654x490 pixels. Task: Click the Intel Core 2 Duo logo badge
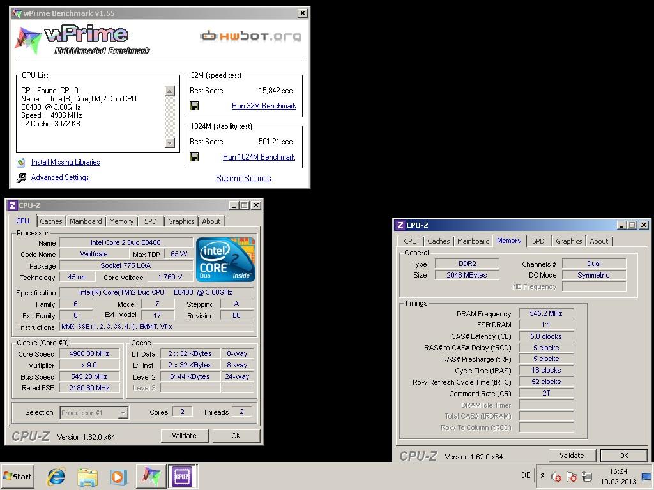[x=225, y=260]
